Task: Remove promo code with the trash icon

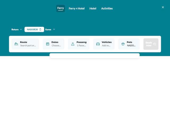Action: point(40,29)
